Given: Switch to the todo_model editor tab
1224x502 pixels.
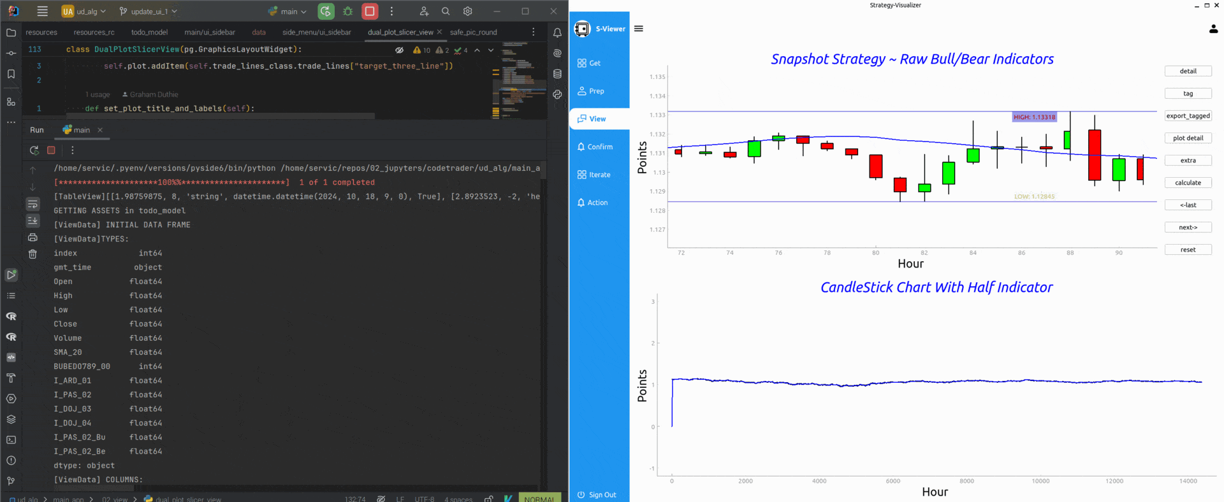Looking at the screenshot, I should 149,32.
